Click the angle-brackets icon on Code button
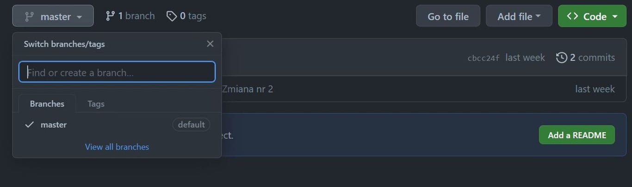 point(572,16)
